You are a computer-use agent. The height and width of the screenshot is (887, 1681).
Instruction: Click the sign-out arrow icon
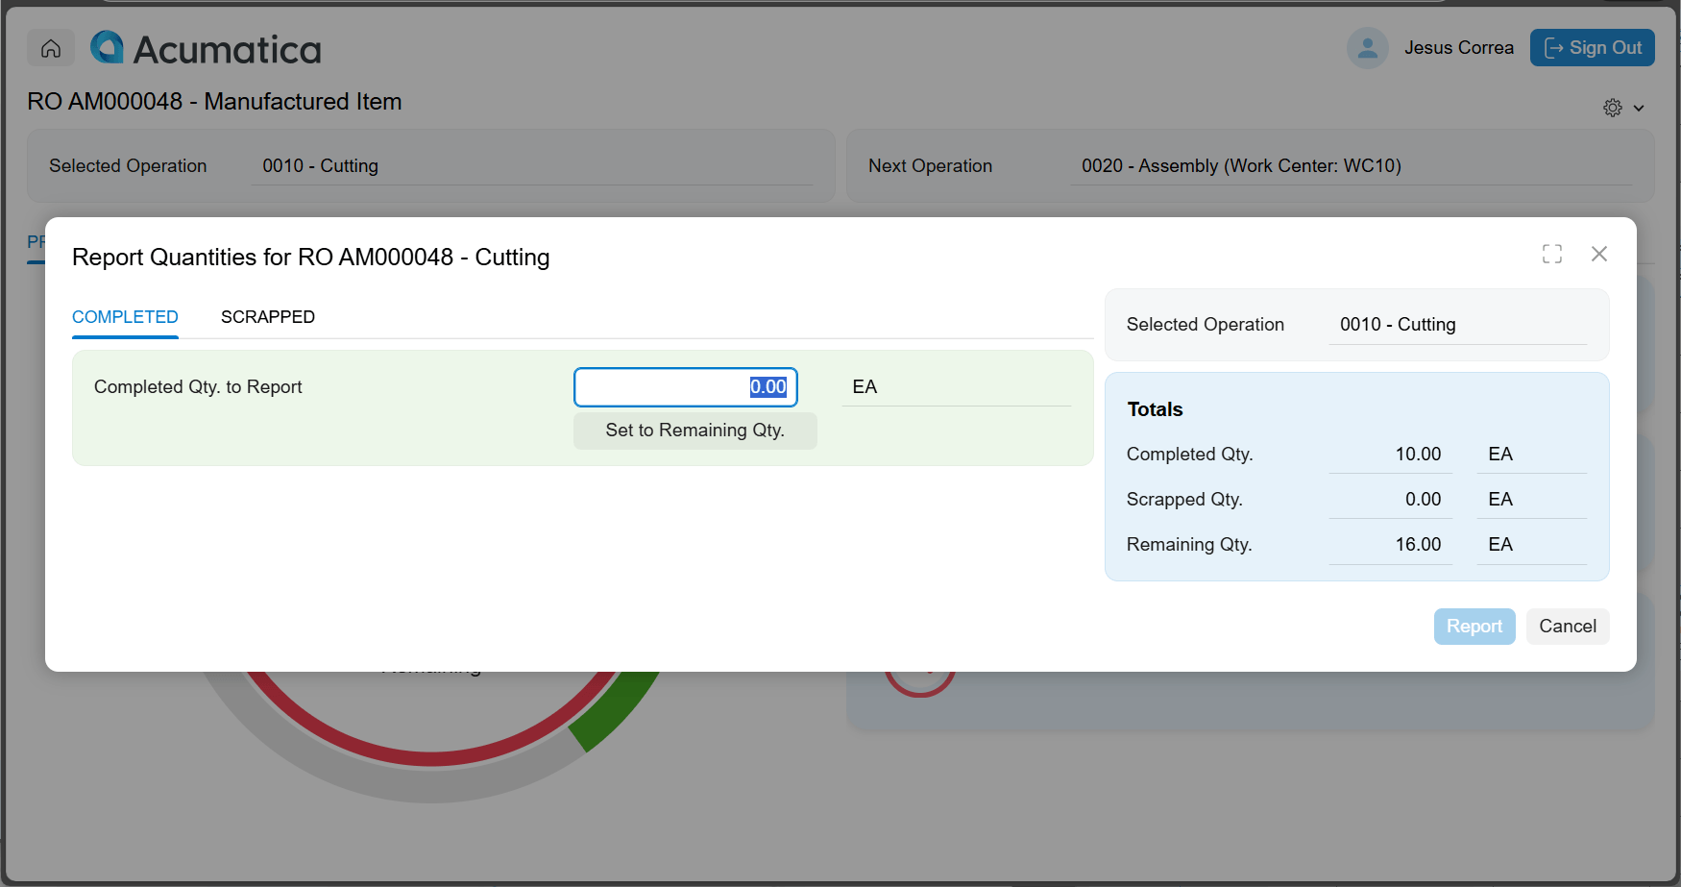click(x=1554, y=47)
